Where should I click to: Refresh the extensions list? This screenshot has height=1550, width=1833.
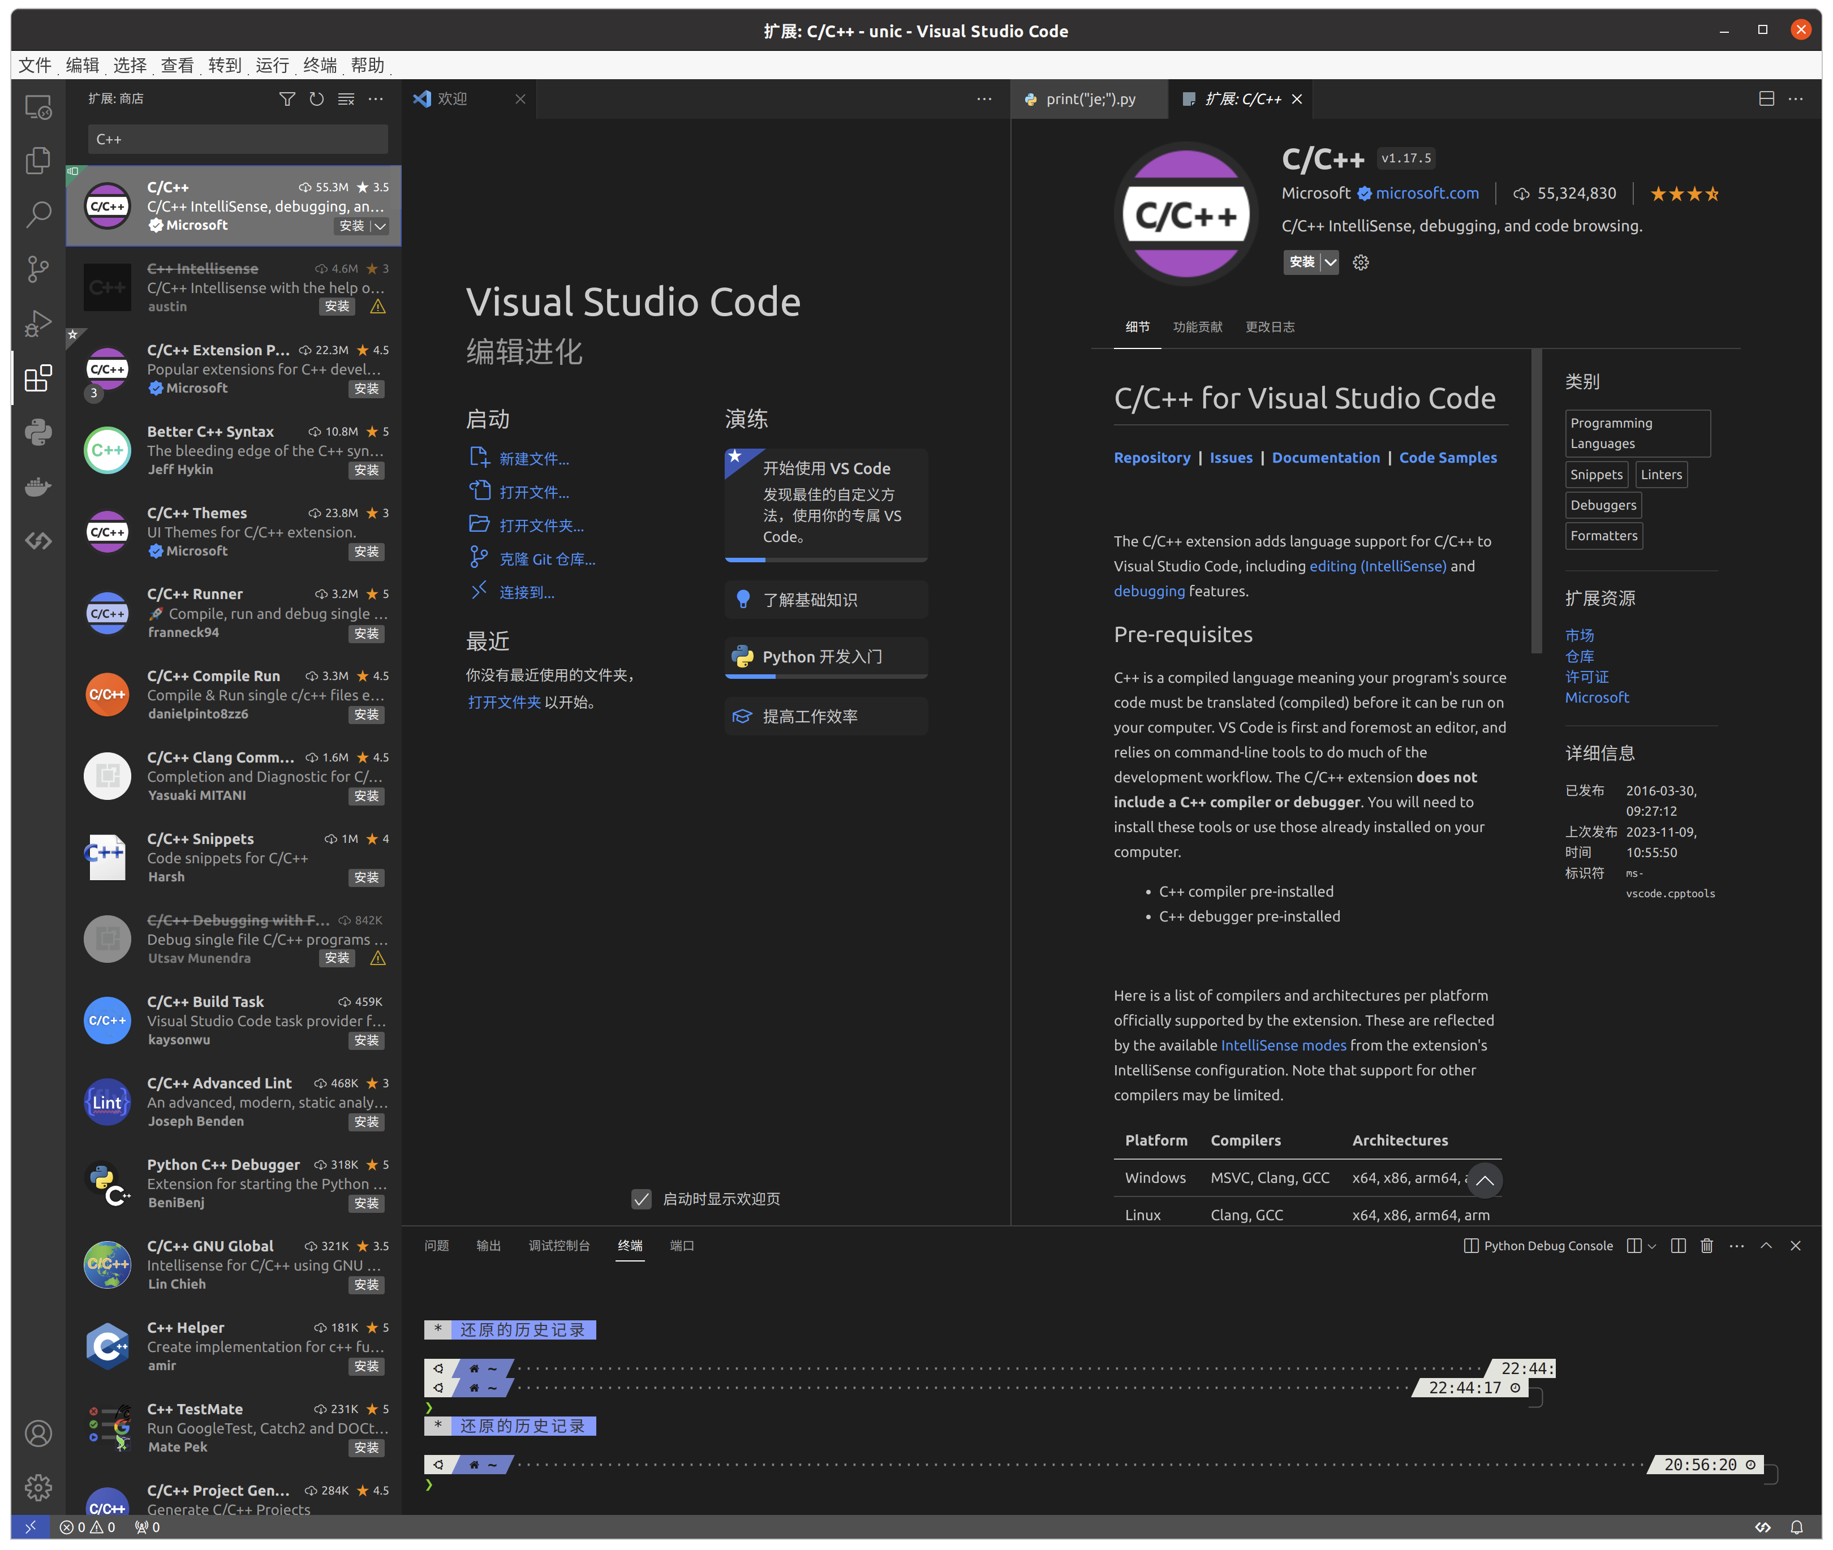point(316,100)
